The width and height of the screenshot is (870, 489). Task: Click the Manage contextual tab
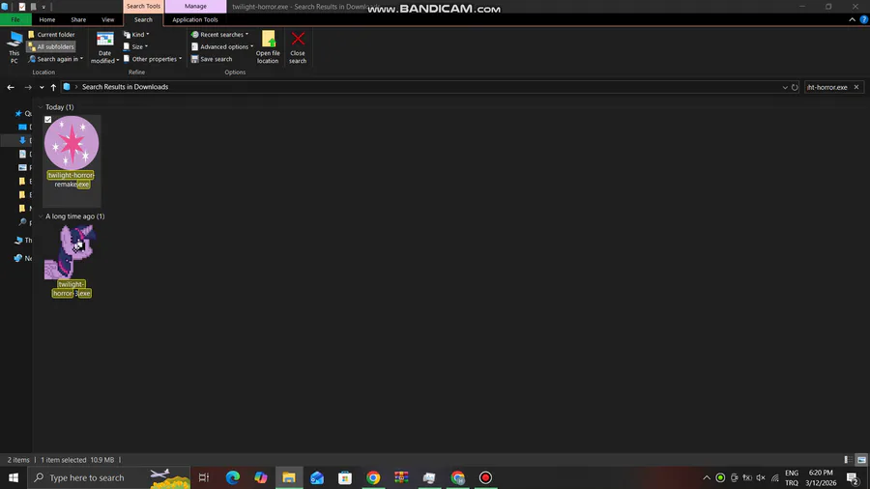pyautogui.click(x=195, y=6)
